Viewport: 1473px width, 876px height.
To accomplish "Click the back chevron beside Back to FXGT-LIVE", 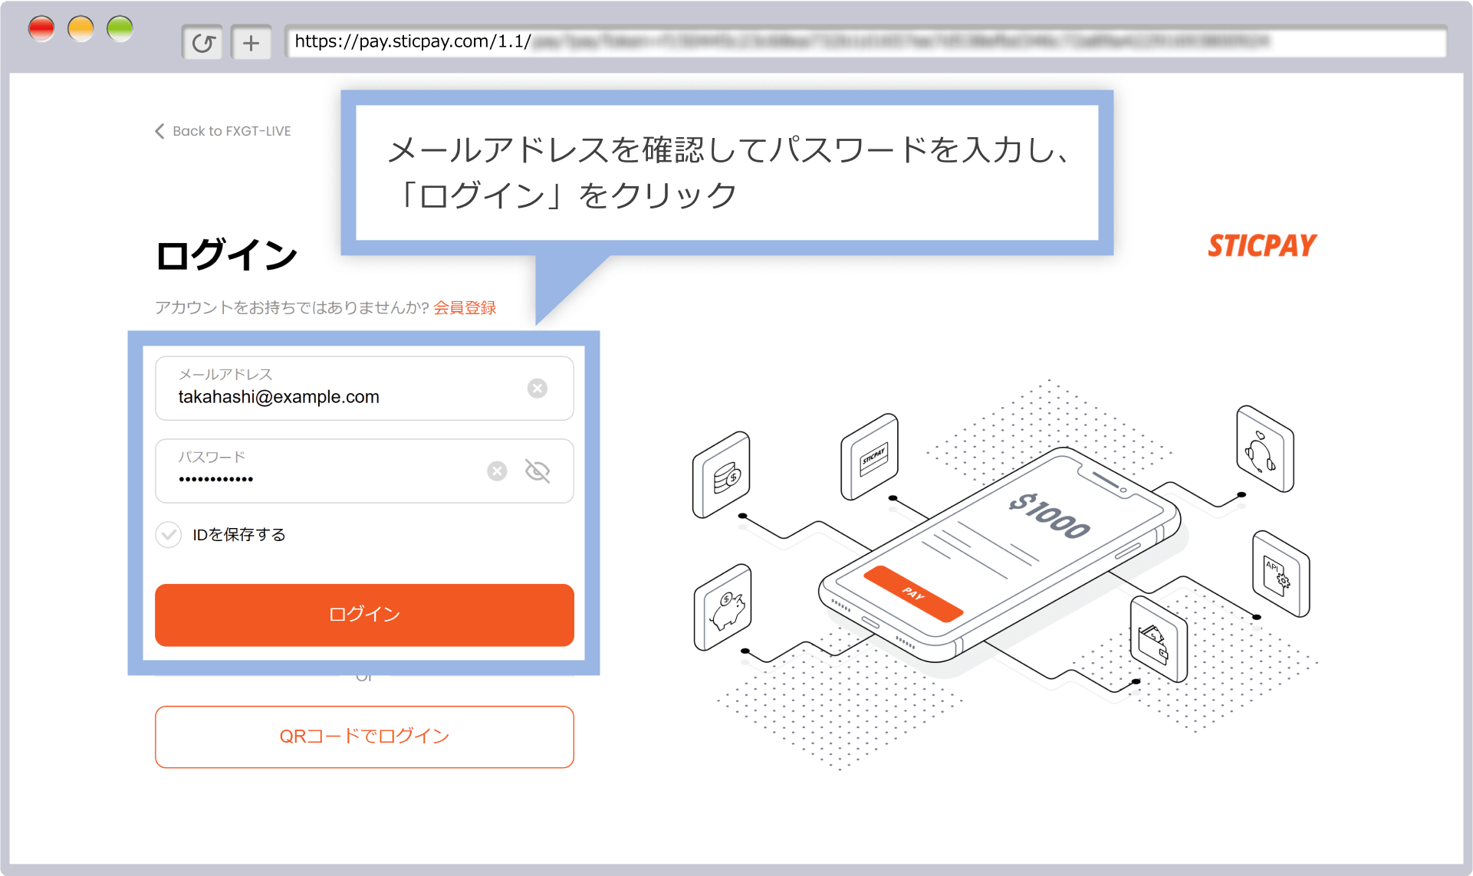I will click(159, 131).
